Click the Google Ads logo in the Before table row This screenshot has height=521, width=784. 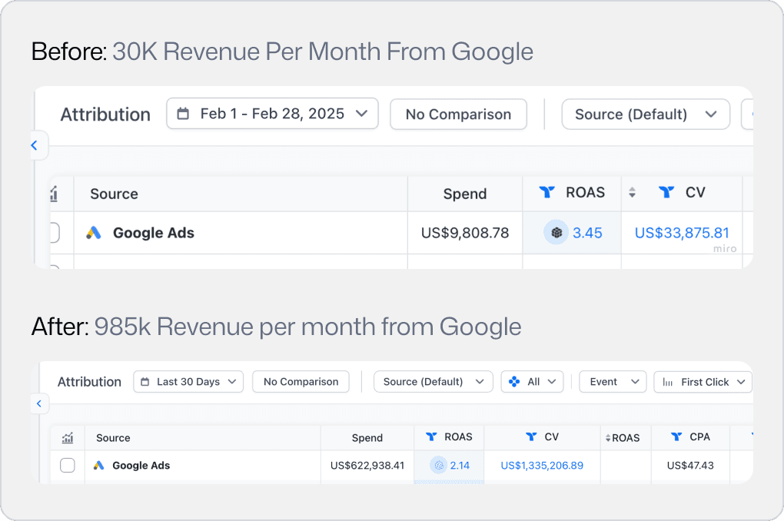pyautogui.click(x=94, y=233)
